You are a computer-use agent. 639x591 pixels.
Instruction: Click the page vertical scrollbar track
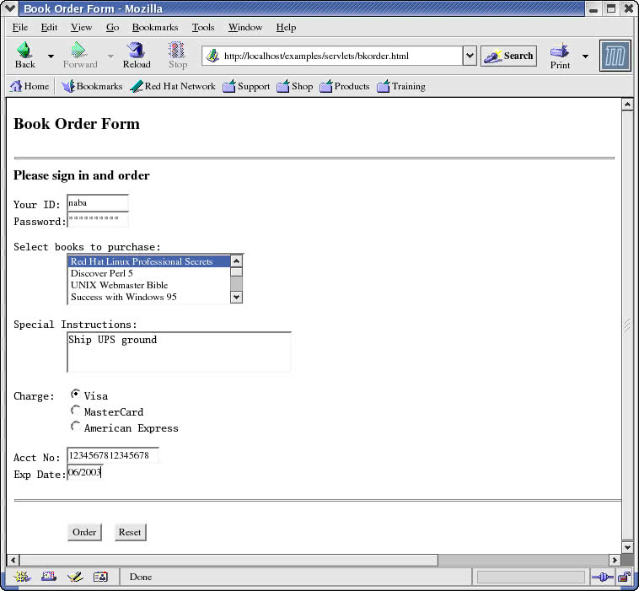pos(627,325)
